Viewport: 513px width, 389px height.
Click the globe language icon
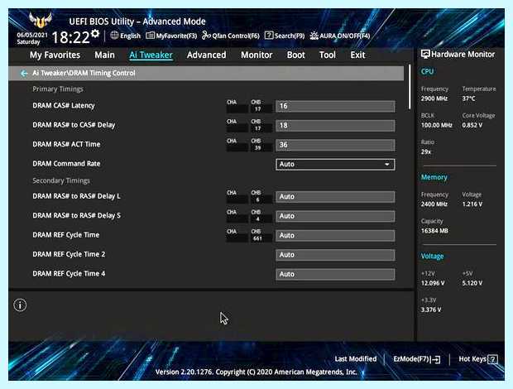114,36
